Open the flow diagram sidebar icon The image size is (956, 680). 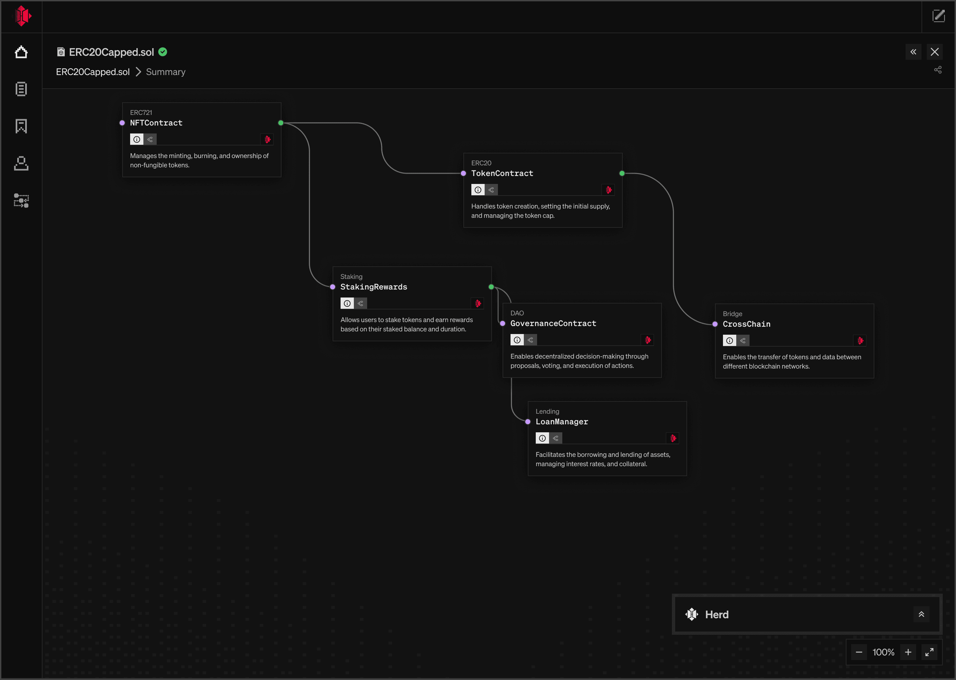click(21, 201)
